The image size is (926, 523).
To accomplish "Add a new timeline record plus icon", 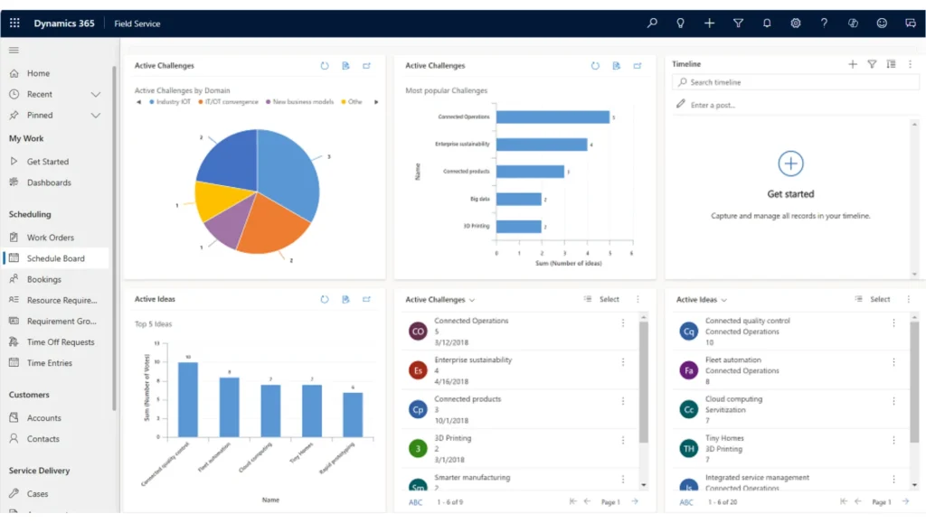I will coord(852,64).
